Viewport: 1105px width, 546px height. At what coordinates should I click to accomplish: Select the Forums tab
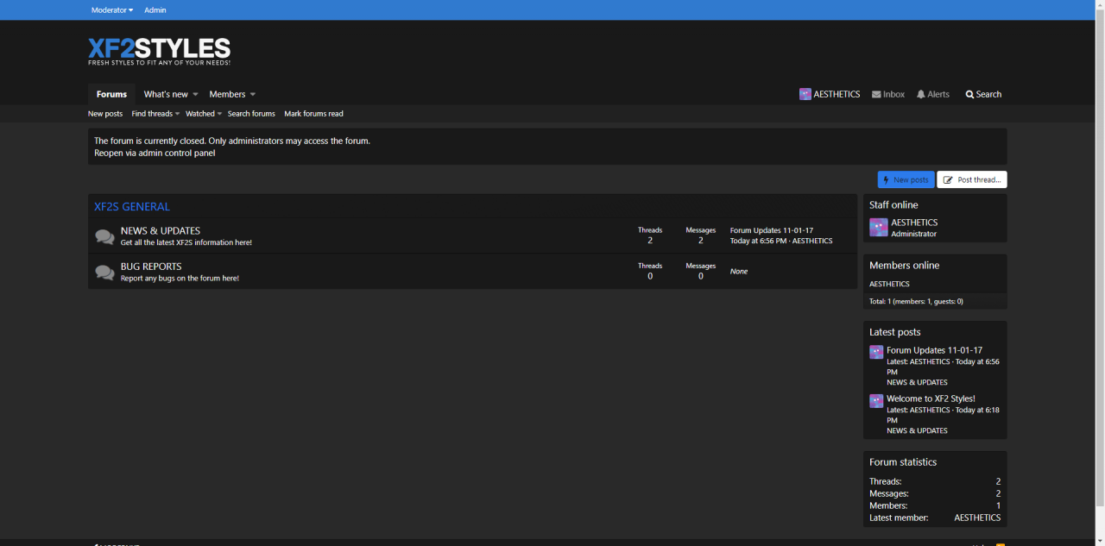(111, 94)
